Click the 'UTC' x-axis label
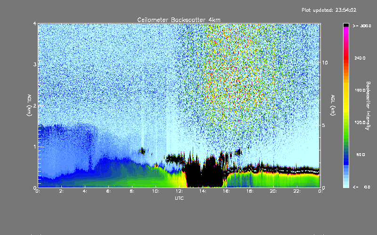Image resolution: width=377 pixels, height=235 pixels. click(179, 198)
